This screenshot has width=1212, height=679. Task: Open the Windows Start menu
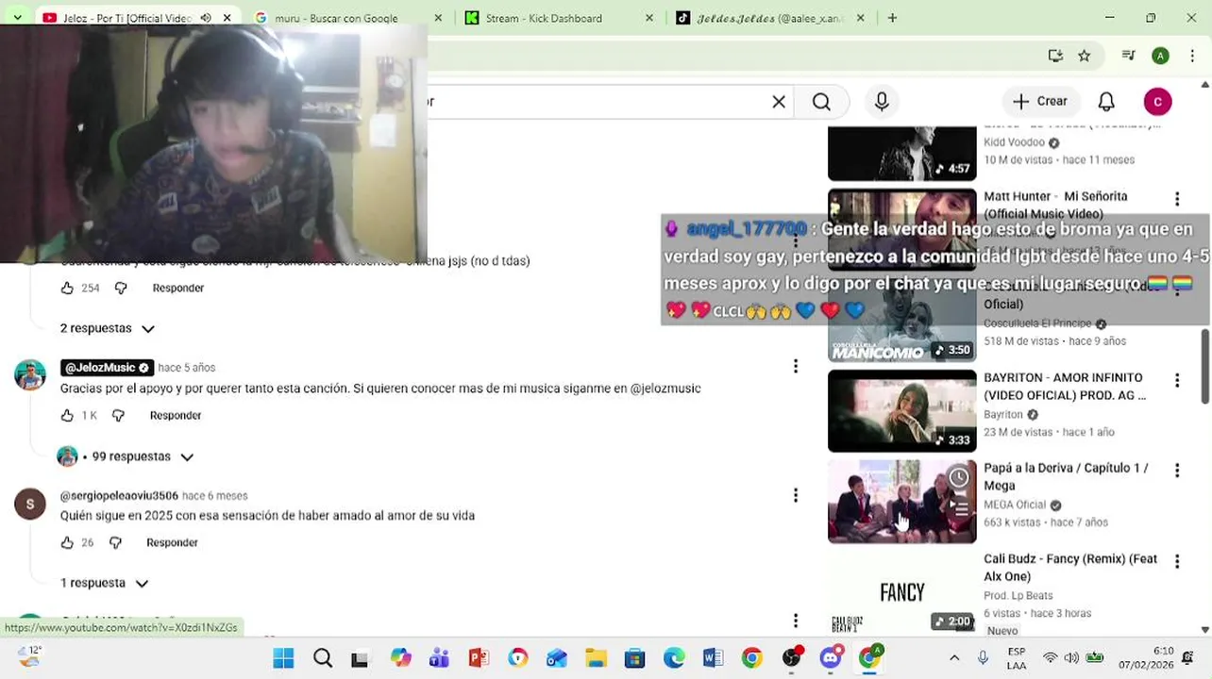tap(283, 658)
